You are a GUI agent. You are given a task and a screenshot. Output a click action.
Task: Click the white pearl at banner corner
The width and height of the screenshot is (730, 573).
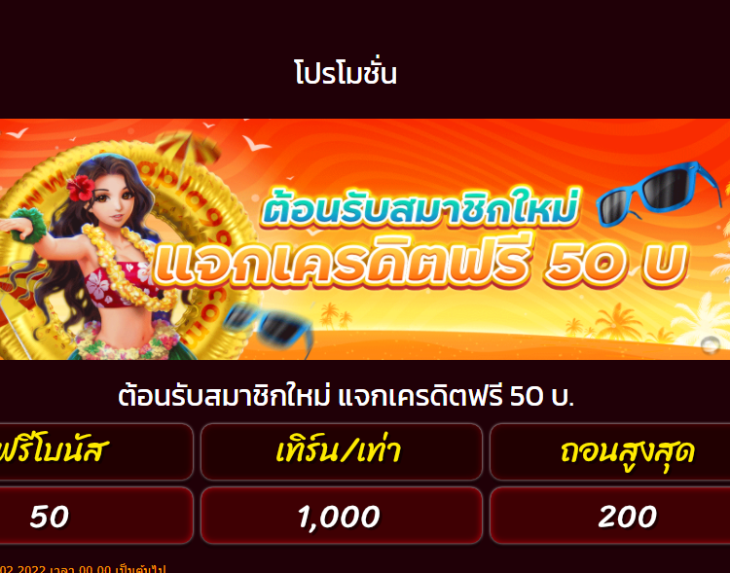coord(711,345)
